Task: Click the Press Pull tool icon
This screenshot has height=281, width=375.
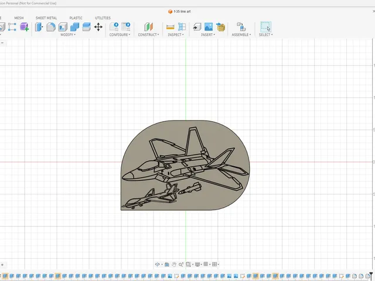Action: click(39, 27)
